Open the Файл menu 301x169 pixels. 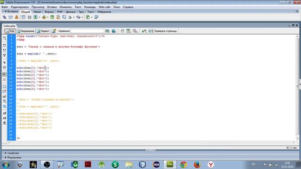tap(5, 7)
